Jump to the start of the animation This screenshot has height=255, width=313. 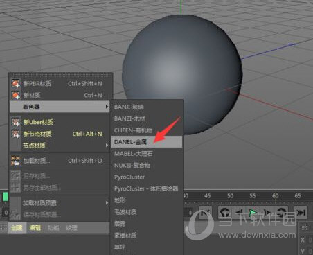[205, 212]
